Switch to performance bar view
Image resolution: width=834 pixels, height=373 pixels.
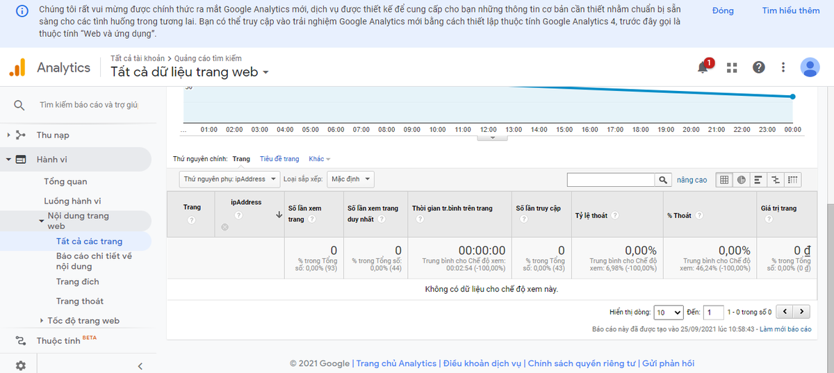[758, 179]
